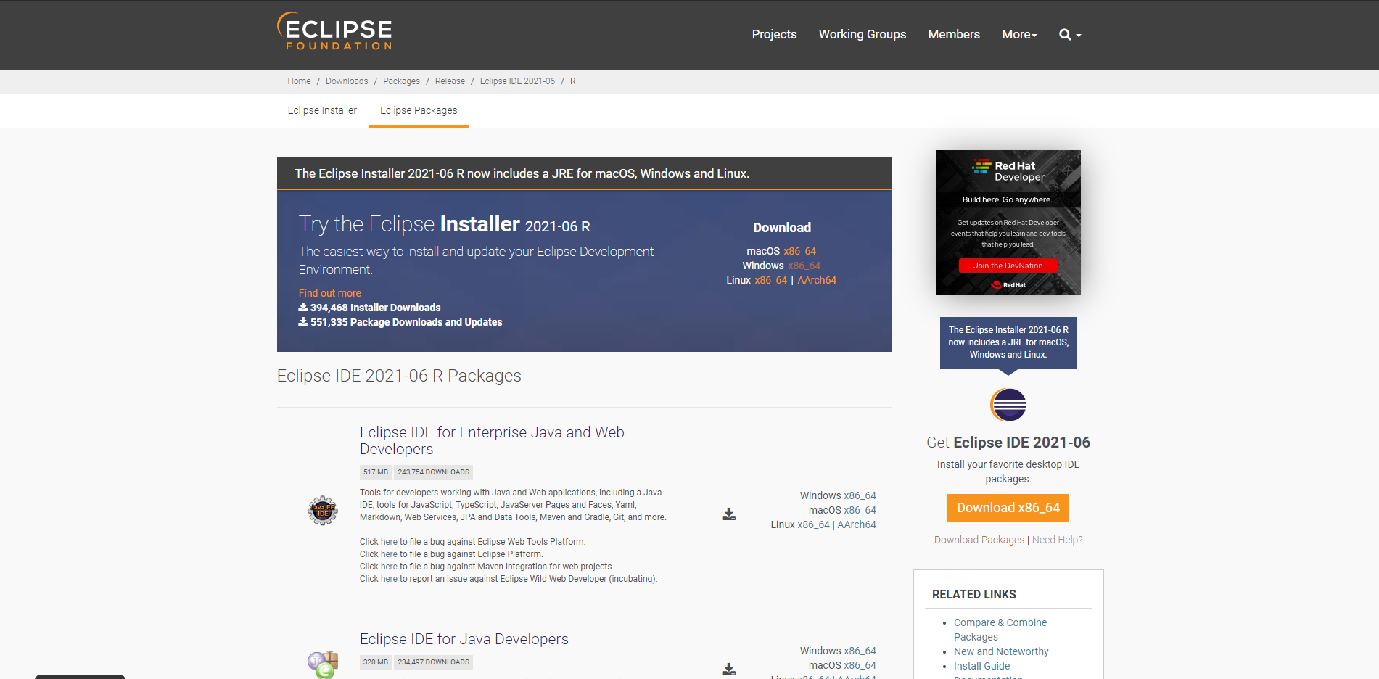Click here link for Wild Web Developer issue

[x=389, y=579]
